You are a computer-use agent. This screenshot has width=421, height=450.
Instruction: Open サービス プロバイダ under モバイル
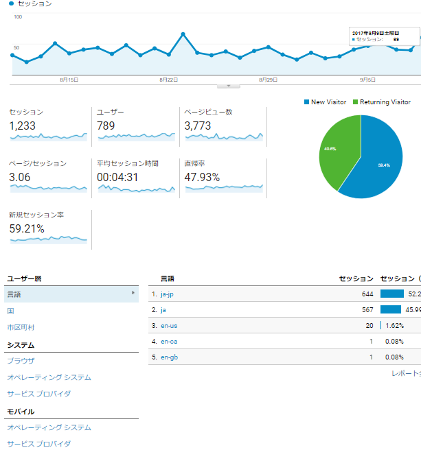click(x=38, y=444)
